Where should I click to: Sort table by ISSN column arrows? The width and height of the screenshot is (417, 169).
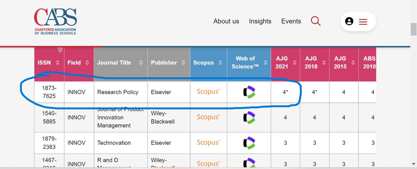coord(57,63)
